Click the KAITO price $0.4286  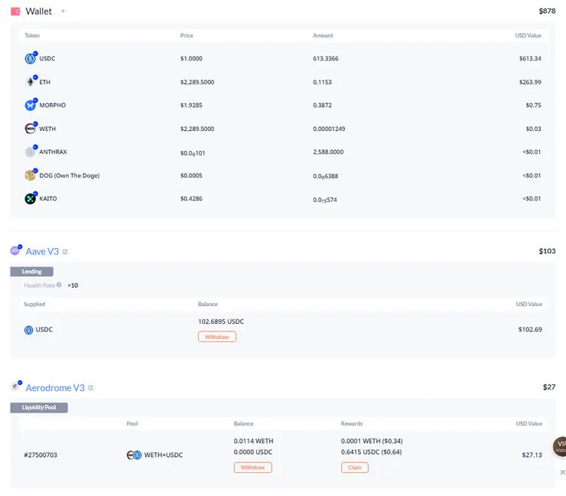click(191, 199)
